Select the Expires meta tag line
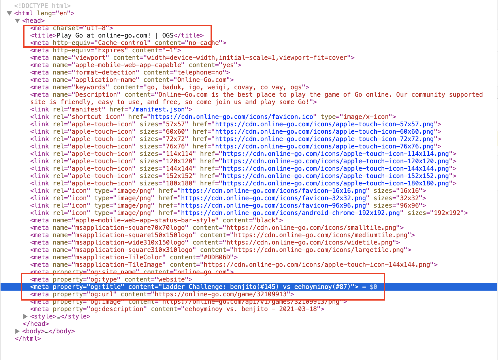 point(106,50)
